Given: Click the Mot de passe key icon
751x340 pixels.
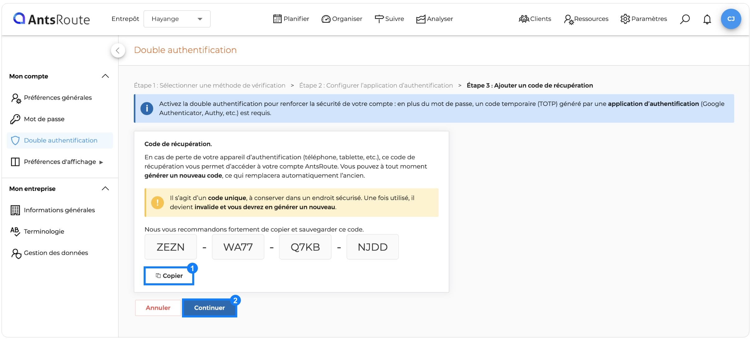Looking at the screenshot, I should [15, 119].
